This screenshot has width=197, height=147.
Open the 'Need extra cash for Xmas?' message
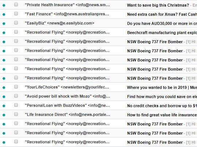tap(162, 14)
